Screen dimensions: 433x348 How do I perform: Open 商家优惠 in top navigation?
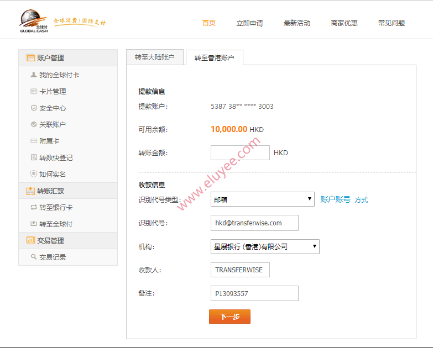(344, 23)
